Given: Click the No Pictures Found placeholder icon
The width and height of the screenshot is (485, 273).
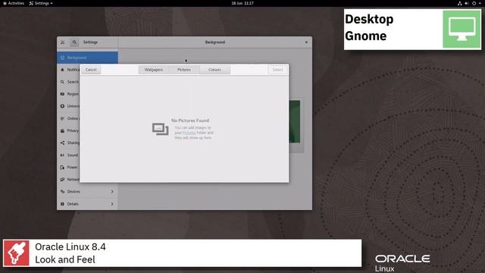Looking at the screenshot, I should pyautogui.click(x=160, y=129).
